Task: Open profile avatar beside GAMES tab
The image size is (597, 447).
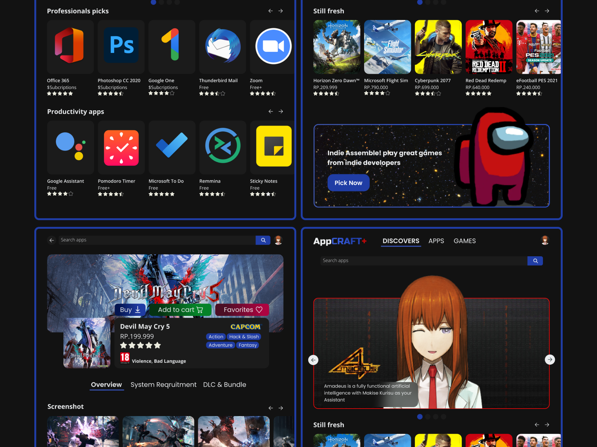Action: pyautogui.click(x=545, y=240)
